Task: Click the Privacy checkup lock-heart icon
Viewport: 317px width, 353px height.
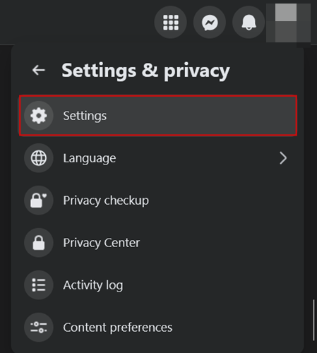Action: 39,201
